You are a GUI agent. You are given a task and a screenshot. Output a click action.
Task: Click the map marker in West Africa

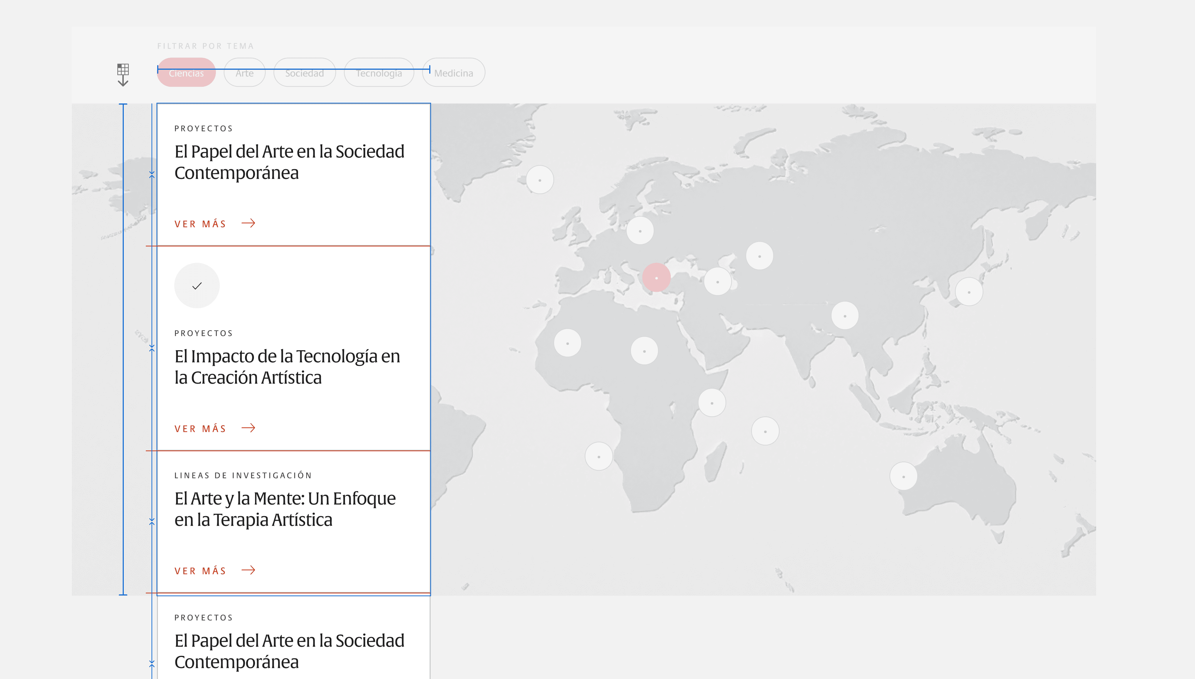point(567,343)
